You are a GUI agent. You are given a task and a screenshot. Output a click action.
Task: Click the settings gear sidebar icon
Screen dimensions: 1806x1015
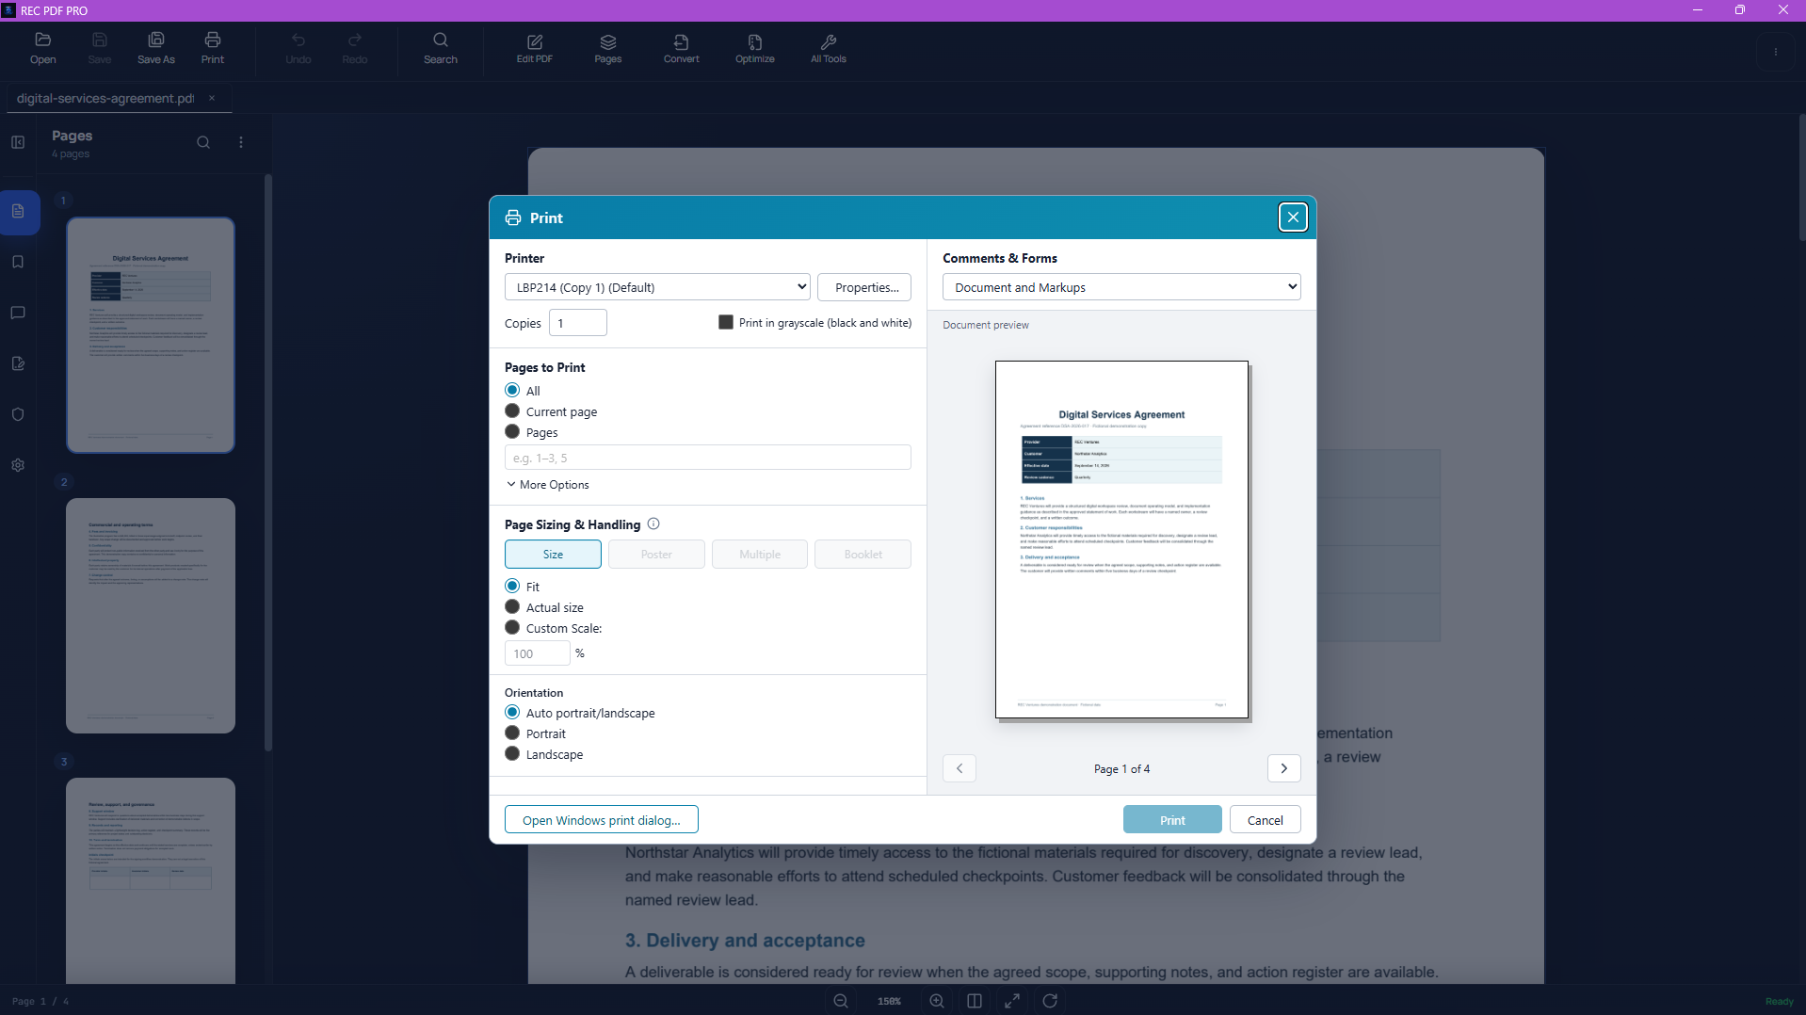point(18,465)
